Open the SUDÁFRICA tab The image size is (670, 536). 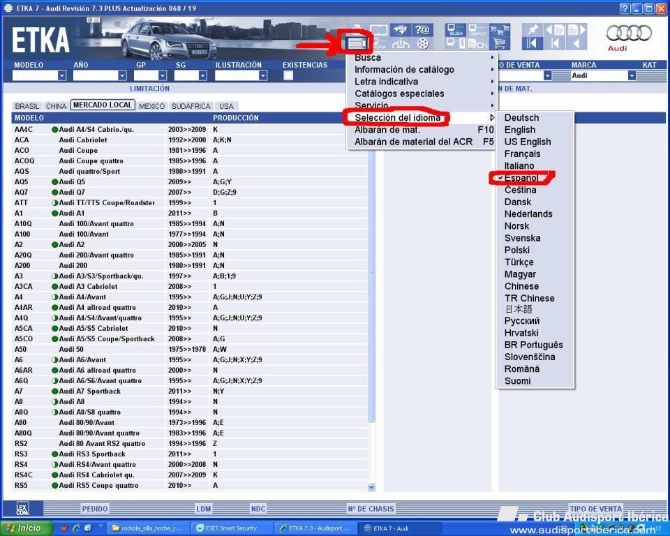[x=191, y=106]
